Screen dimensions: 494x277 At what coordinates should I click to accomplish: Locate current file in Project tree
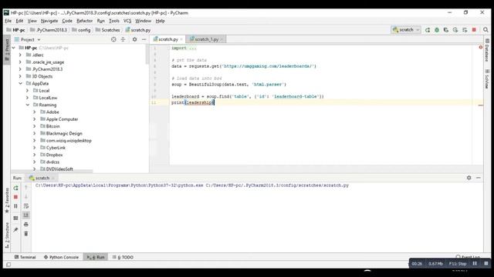113,39
